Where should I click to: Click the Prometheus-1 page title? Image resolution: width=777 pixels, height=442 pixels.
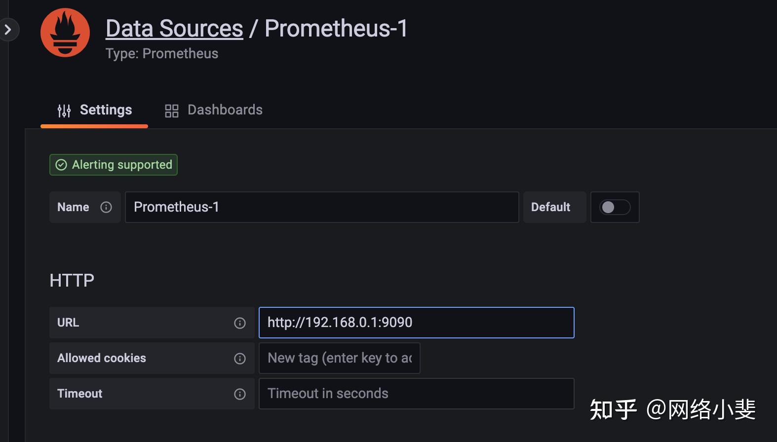click(336, 28)
